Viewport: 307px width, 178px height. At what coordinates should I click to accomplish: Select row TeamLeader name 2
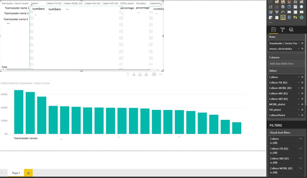[x=16, y=13]
